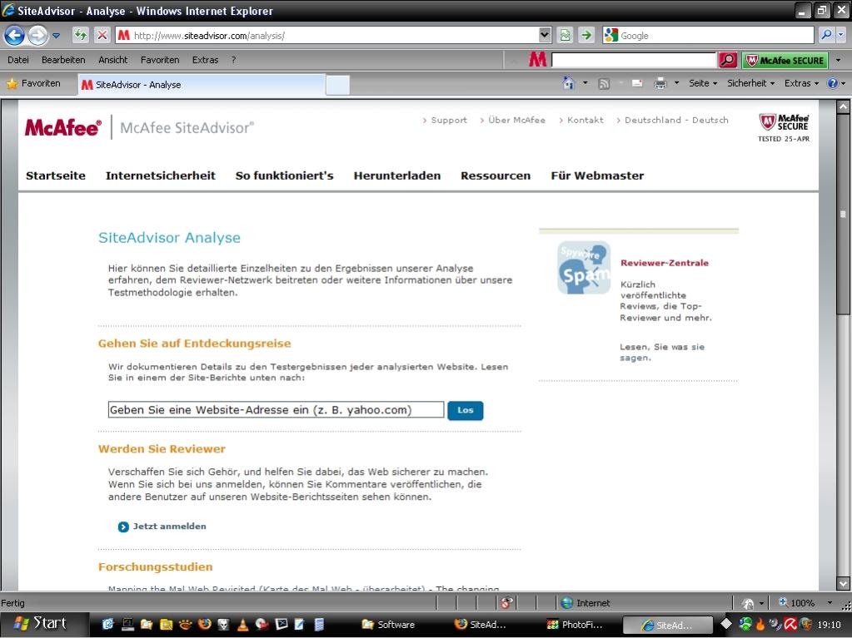Image resolution: width=852 pixels, height=638 pixels.
Task: Print the page with the printer icon
Action: point(660,83)
